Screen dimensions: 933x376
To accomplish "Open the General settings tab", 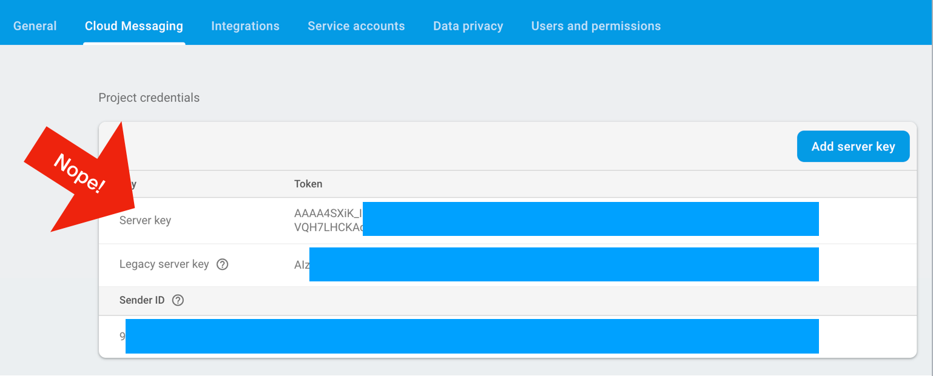I will click(x=35, y=26).
